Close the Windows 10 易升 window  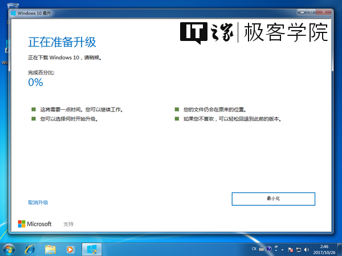click(x=324, y=12)
